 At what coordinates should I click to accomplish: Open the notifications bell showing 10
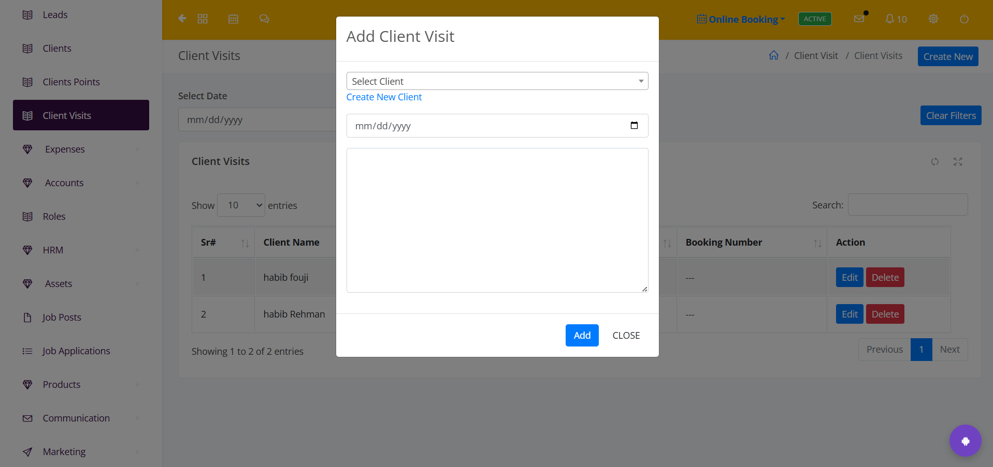896,19
